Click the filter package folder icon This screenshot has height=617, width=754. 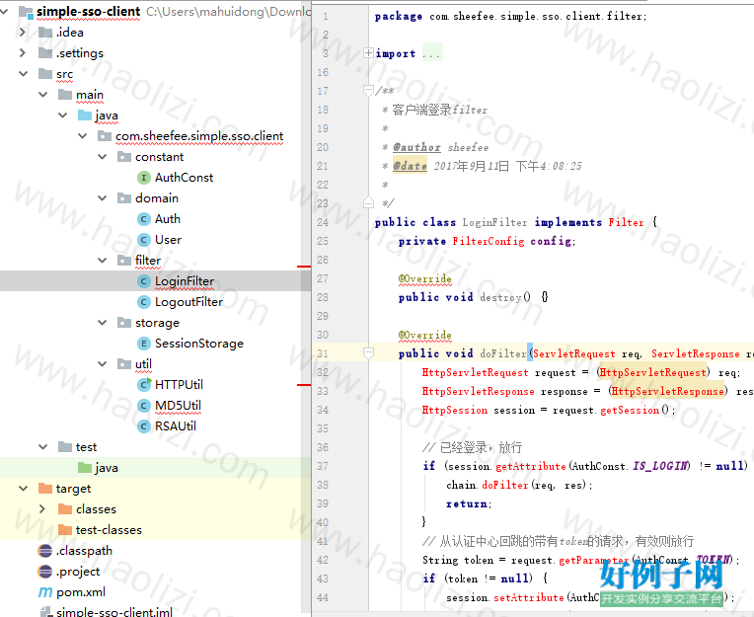[124, 261]
